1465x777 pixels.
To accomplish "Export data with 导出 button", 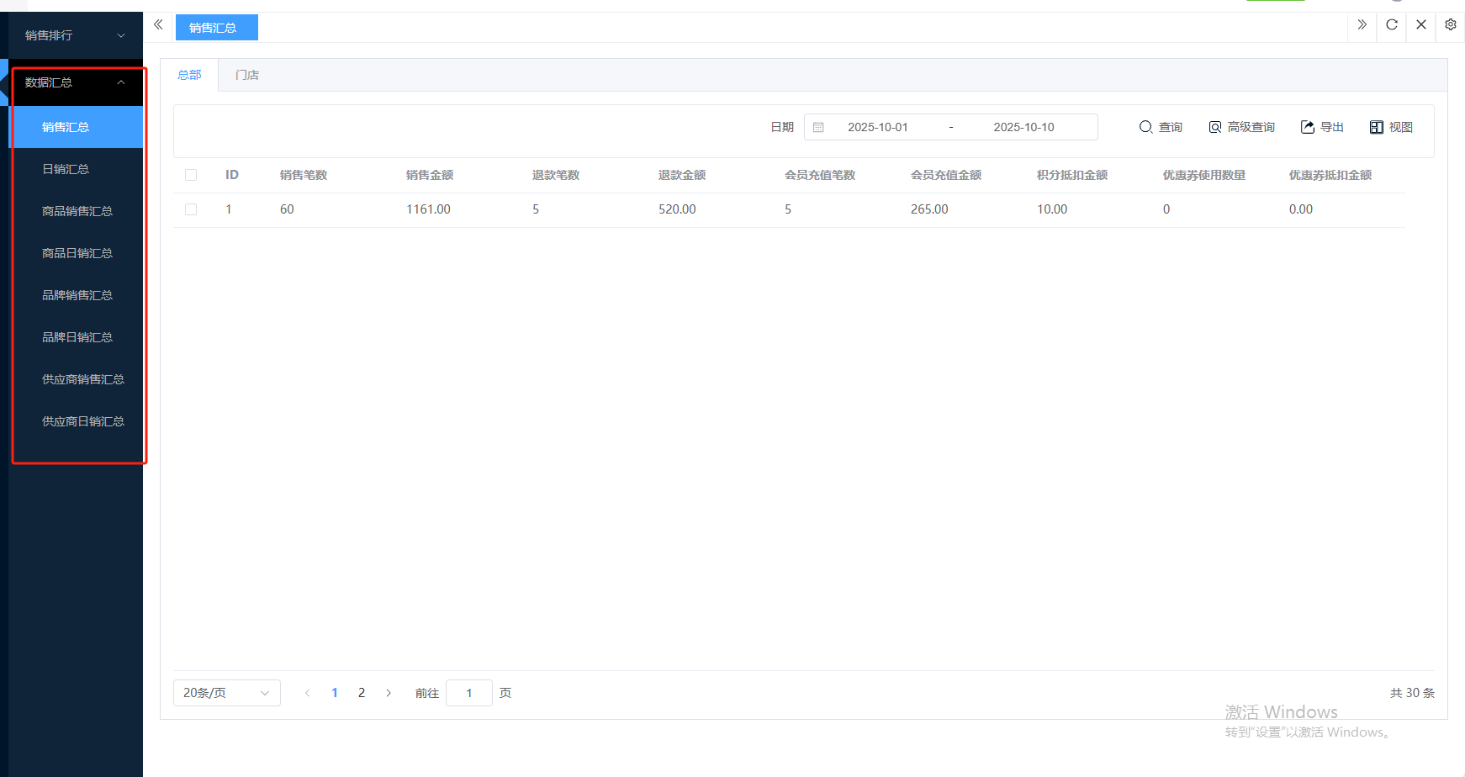I will [1322, 127].
